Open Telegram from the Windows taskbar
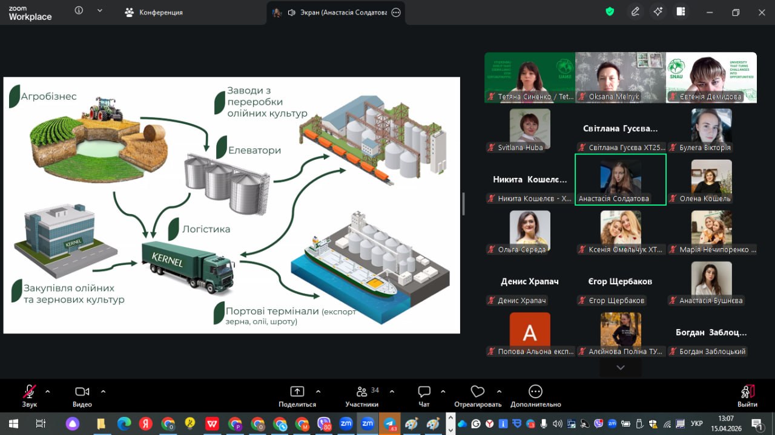This screenshot has height=435, width=775. click(x=389, y=424)
